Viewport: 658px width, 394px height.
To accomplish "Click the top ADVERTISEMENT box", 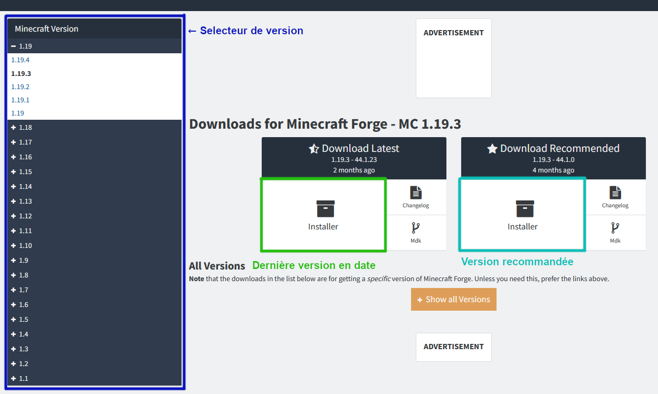I will coord(454,59).
